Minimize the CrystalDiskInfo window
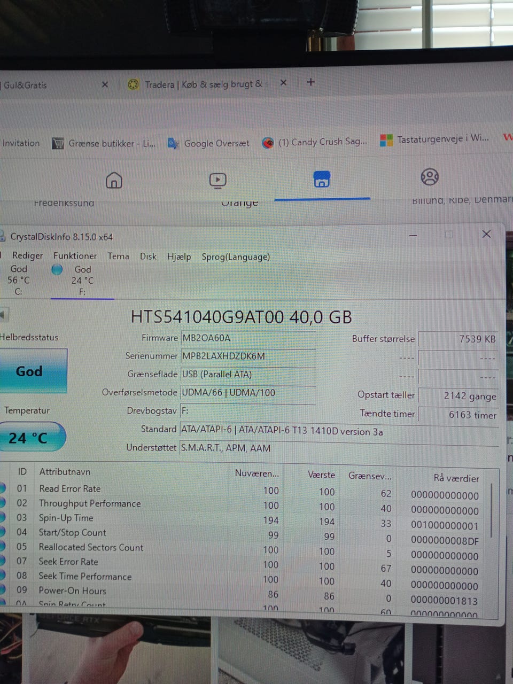 pyautogui.click(x=413, y=235)
